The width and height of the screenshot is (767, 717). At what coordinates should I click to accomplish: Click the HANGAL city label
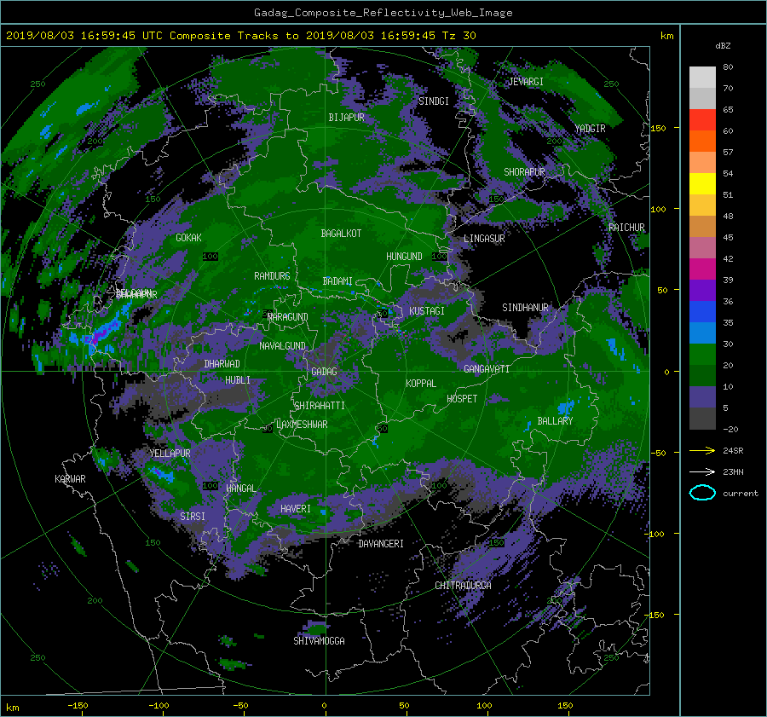pos(240,489)
